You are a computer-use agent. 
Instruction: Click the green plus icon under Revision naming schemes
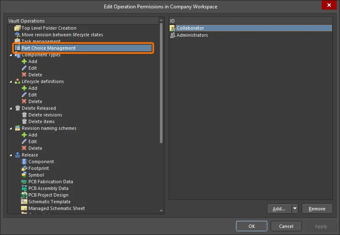(x=24, y=135)
